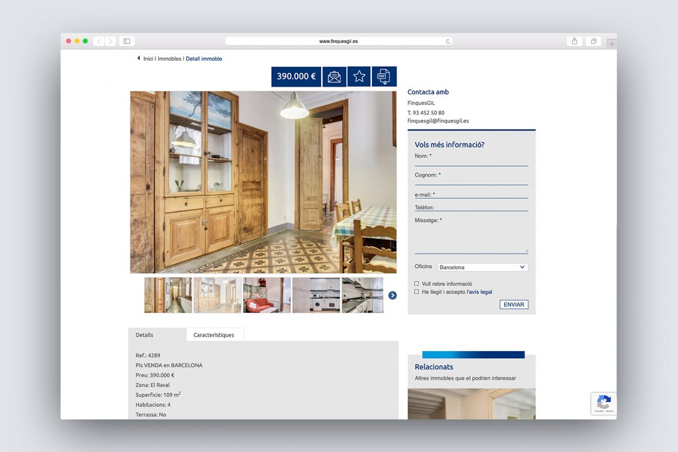The width and height of the screenshot is (678, 452).
Task: Click the reCAPTCHA badge in the corner
Action: (604, 404)
